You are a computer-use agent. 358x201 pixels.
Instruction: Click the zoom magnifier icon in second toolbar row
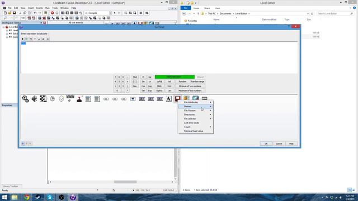point(5,18)
